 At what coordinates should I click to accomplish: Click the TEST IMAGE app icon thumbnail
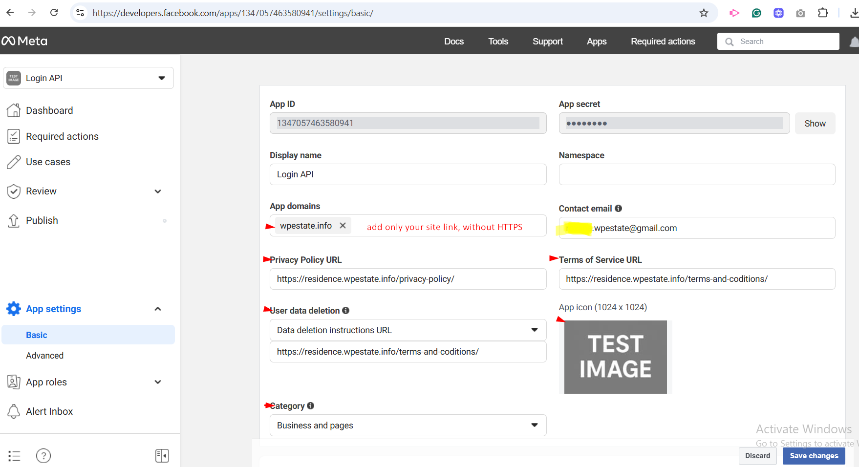pyautogui.click(x=615, y=357)
